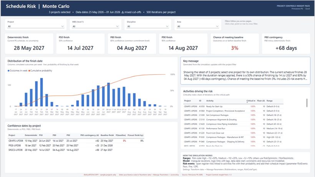Click the '500 iterations per project' header text
Viewport: 315px width, 177px height.
pyautogui.click(x=161, y=12)
